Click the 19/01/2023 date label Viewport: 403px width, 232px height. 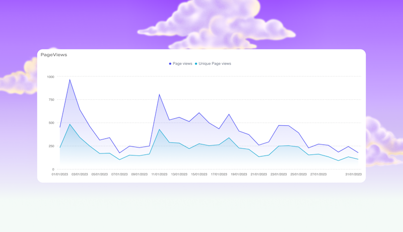239,174
